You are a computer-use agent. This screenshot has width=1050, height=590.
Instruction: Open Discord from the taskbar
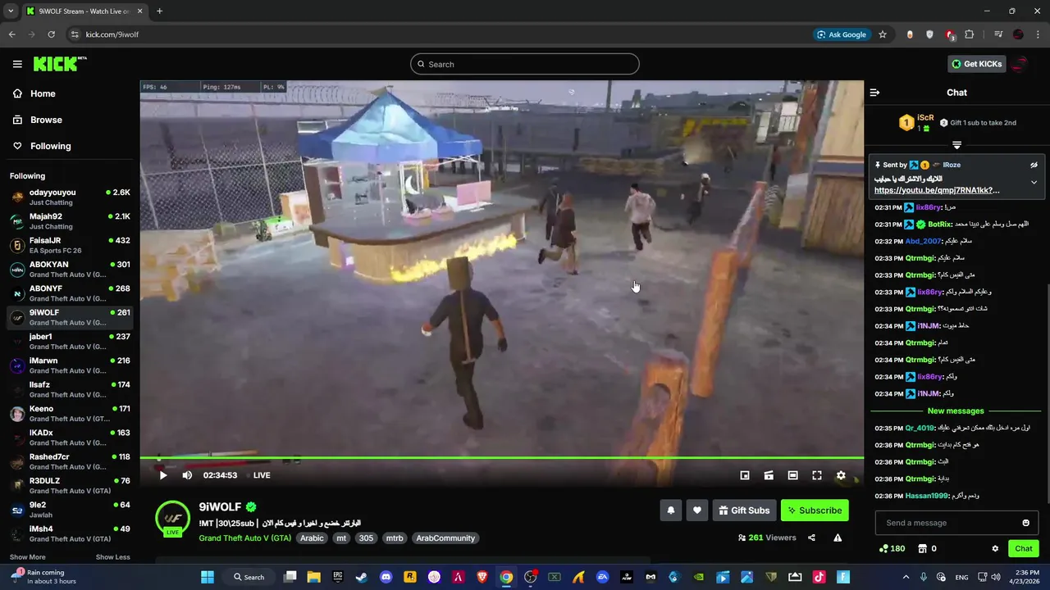click(x=386, y=577)
